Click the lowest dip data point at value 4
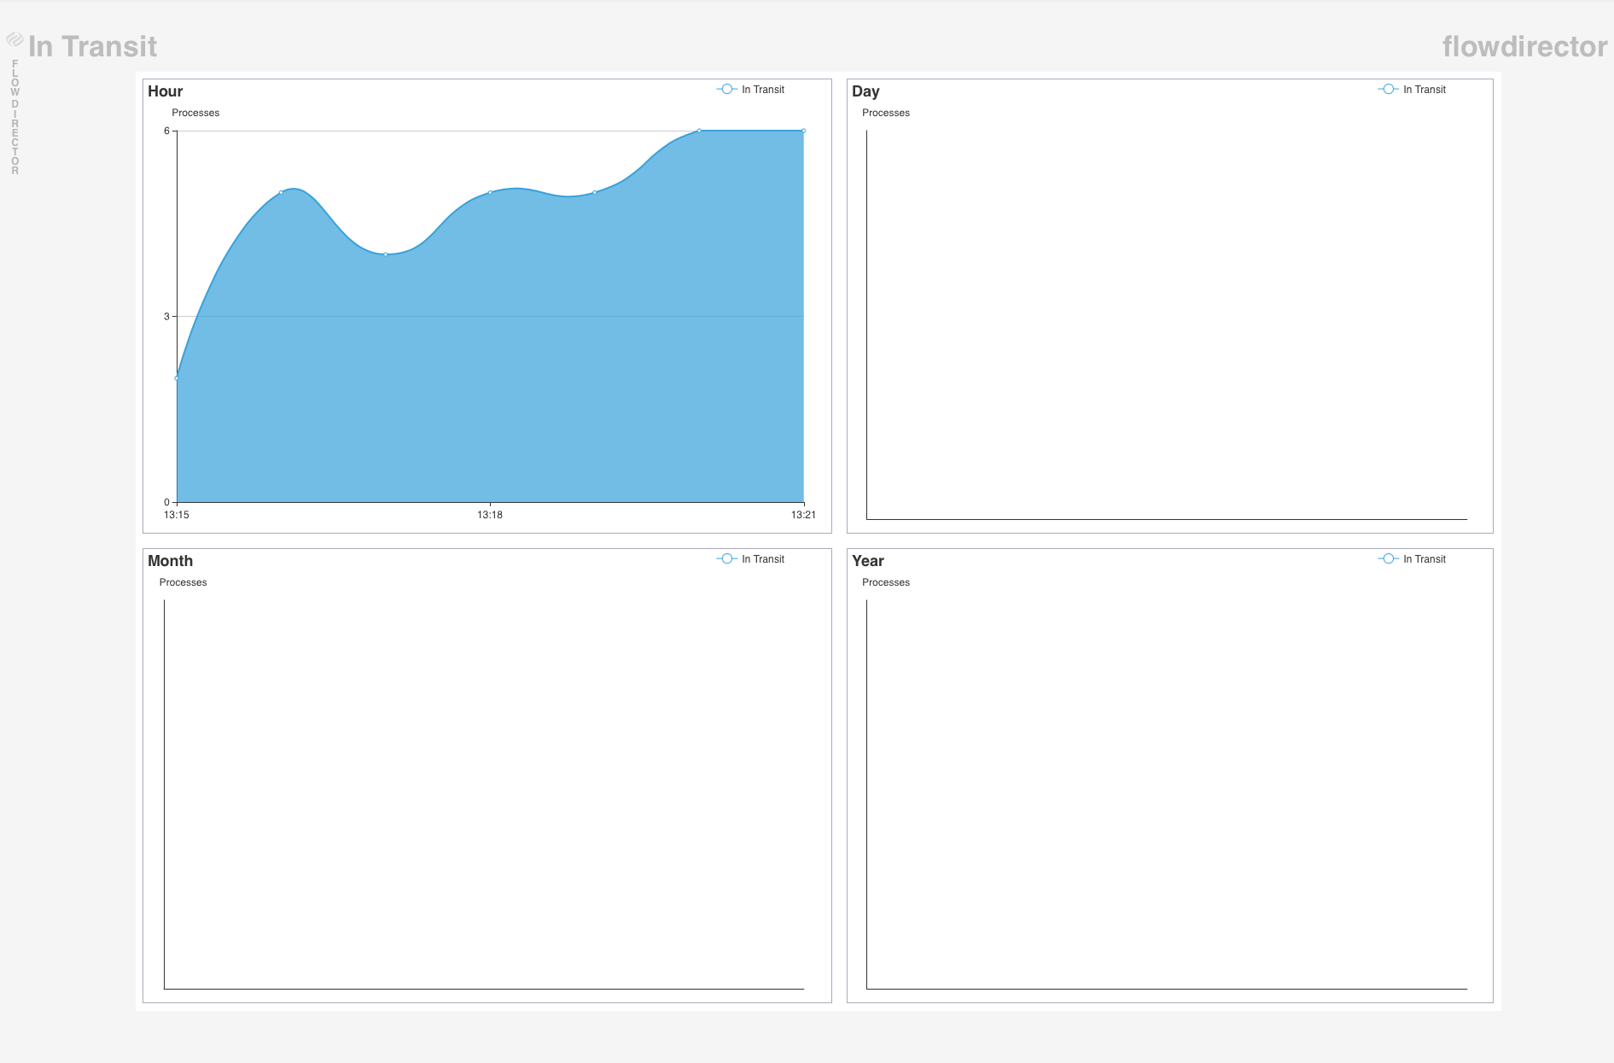 pyautogui.click(x=386, y=254)
